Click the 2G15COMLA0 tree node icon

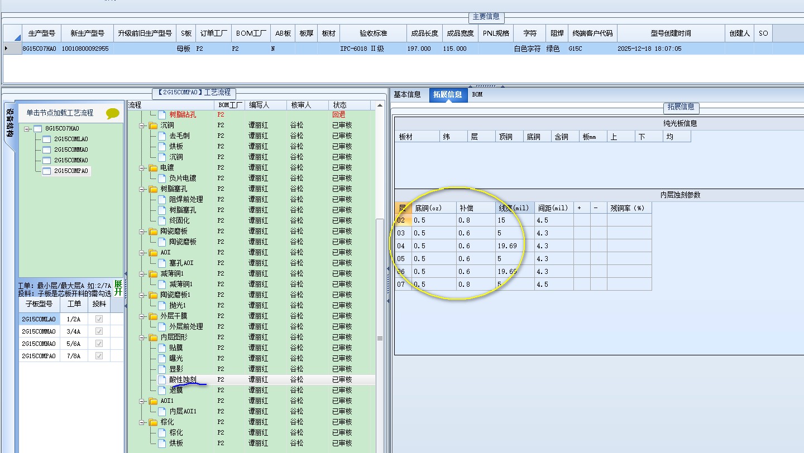[47, 139]
